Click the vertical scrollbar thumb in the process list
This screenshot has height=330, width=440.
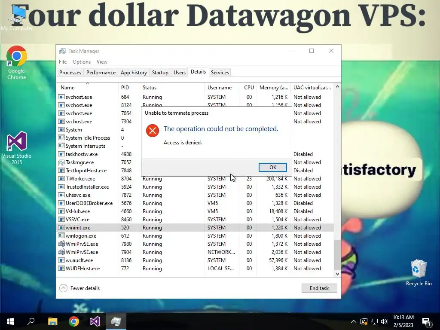point(338,255)
